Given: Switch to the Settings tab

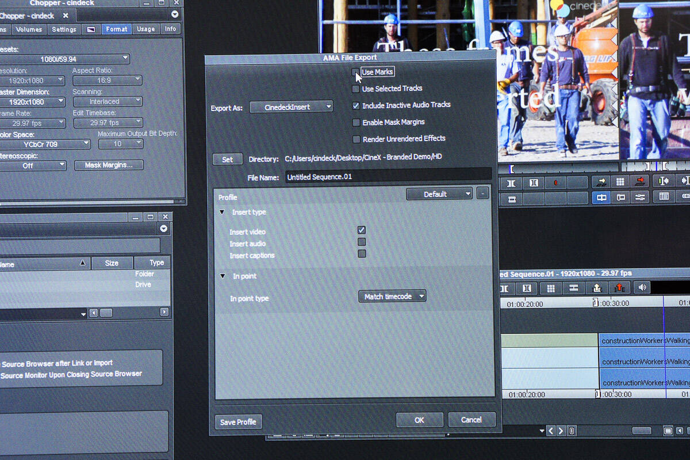Looking at the screenshot, I should point(64,29).
